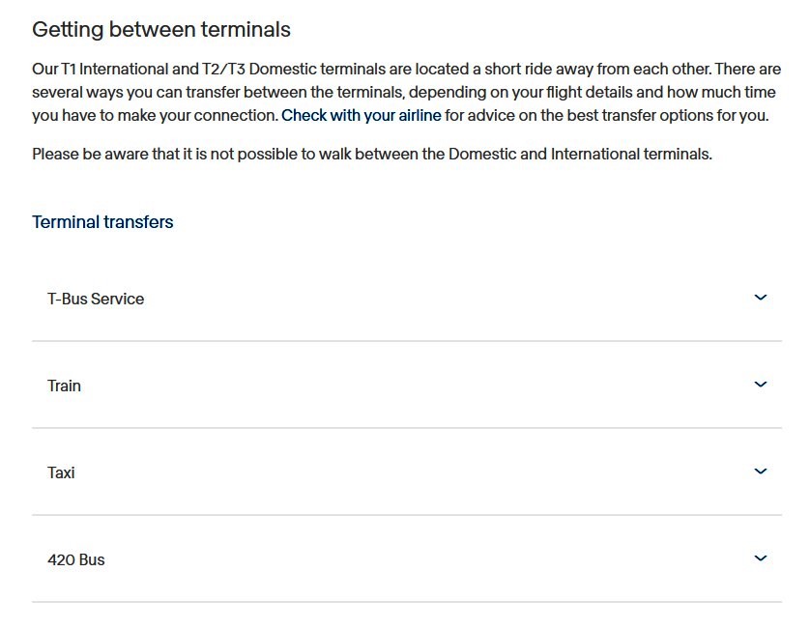Expand the Taxi transfer details
Image resolution: width=810 pixels, height=629 pixels.
[x=407, y=472]
